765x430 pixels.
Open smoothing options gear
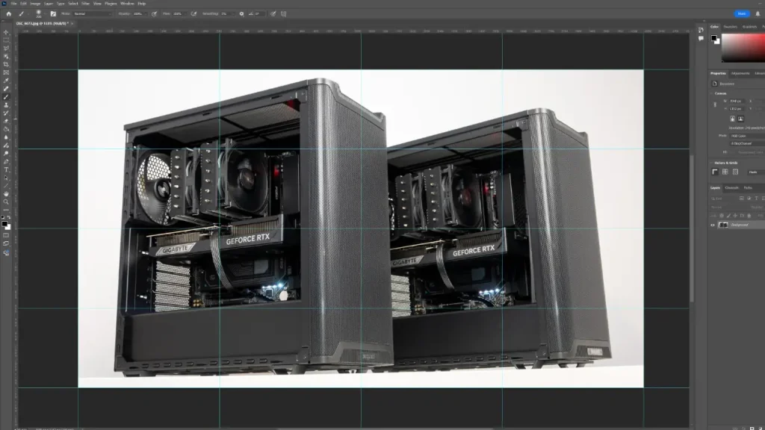tap(241, 13)
